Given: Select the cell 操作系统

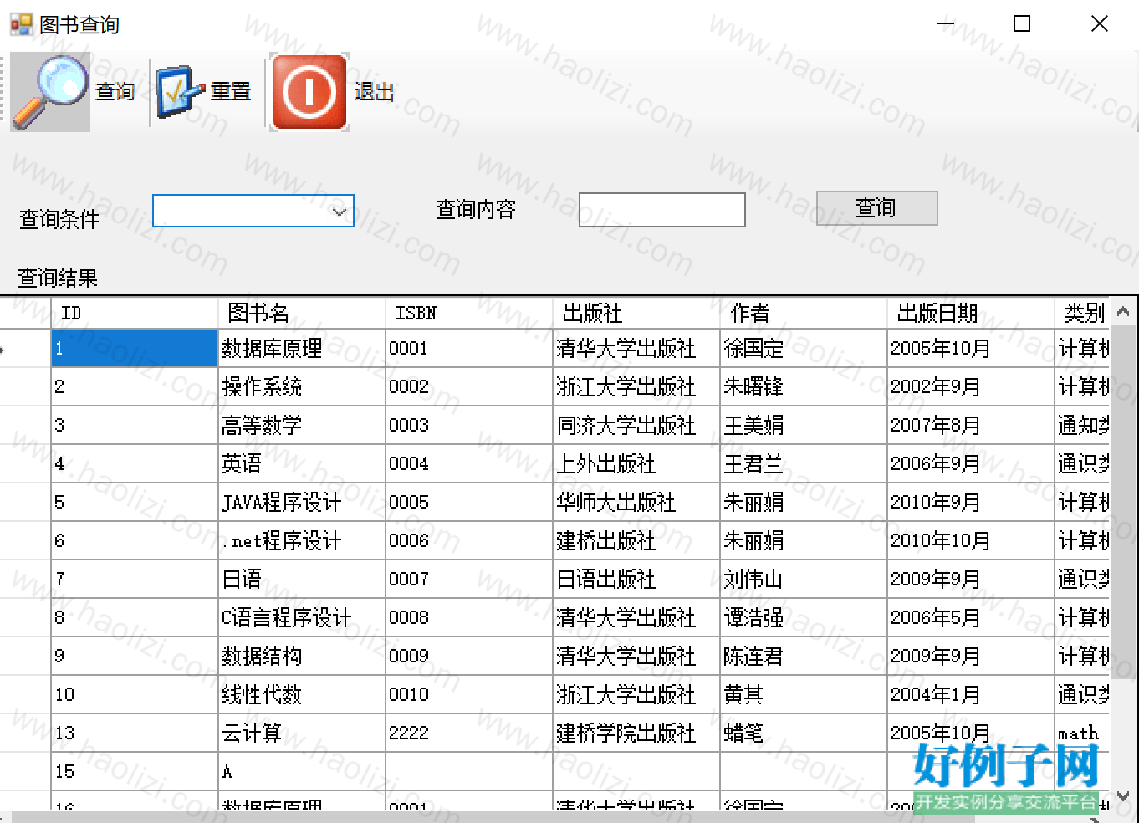Looking at the screenshot, I should (x=302, y=386).
